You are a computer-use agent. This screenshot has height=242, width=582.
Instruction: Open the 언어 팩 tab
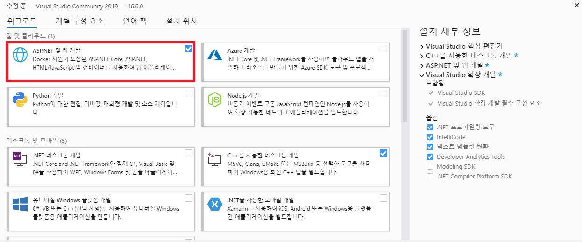pos(135,21)
